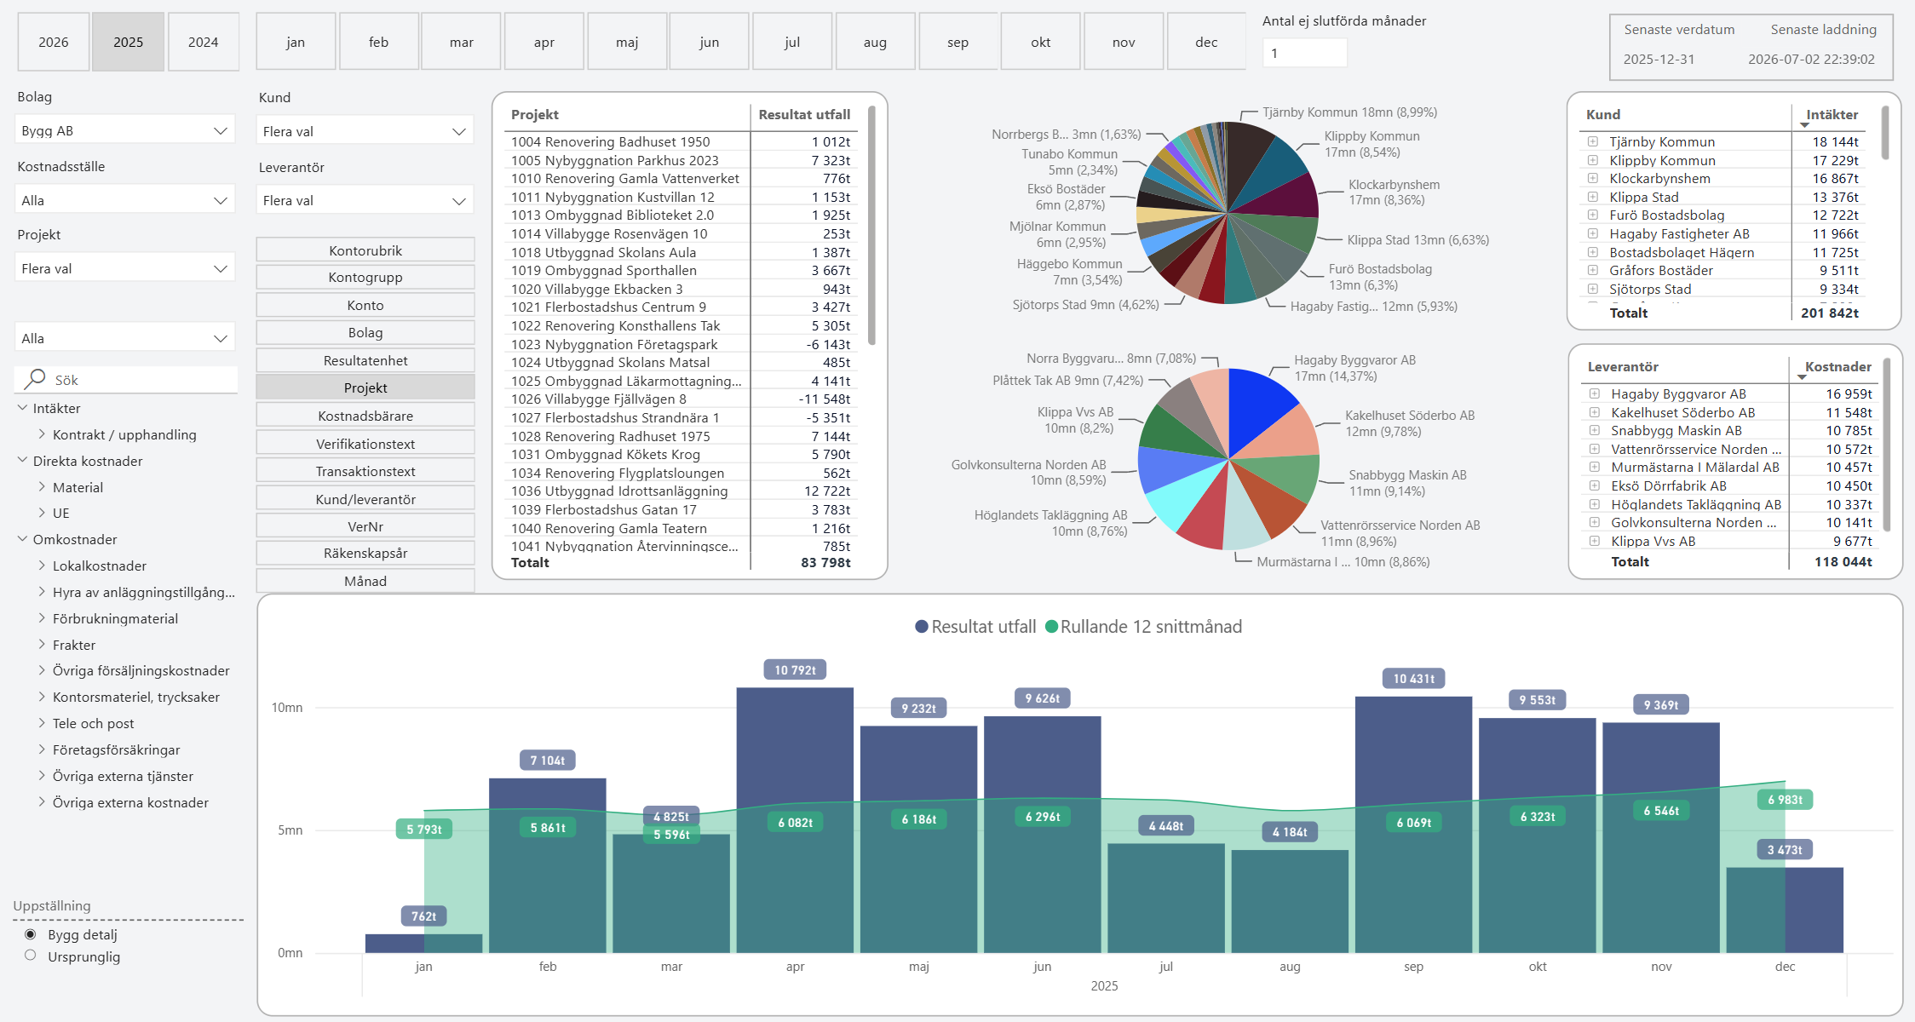Open the Bolag dropdown showing Bygg AB
This screenshot has width=1915, height=1022.
[124, 130]
